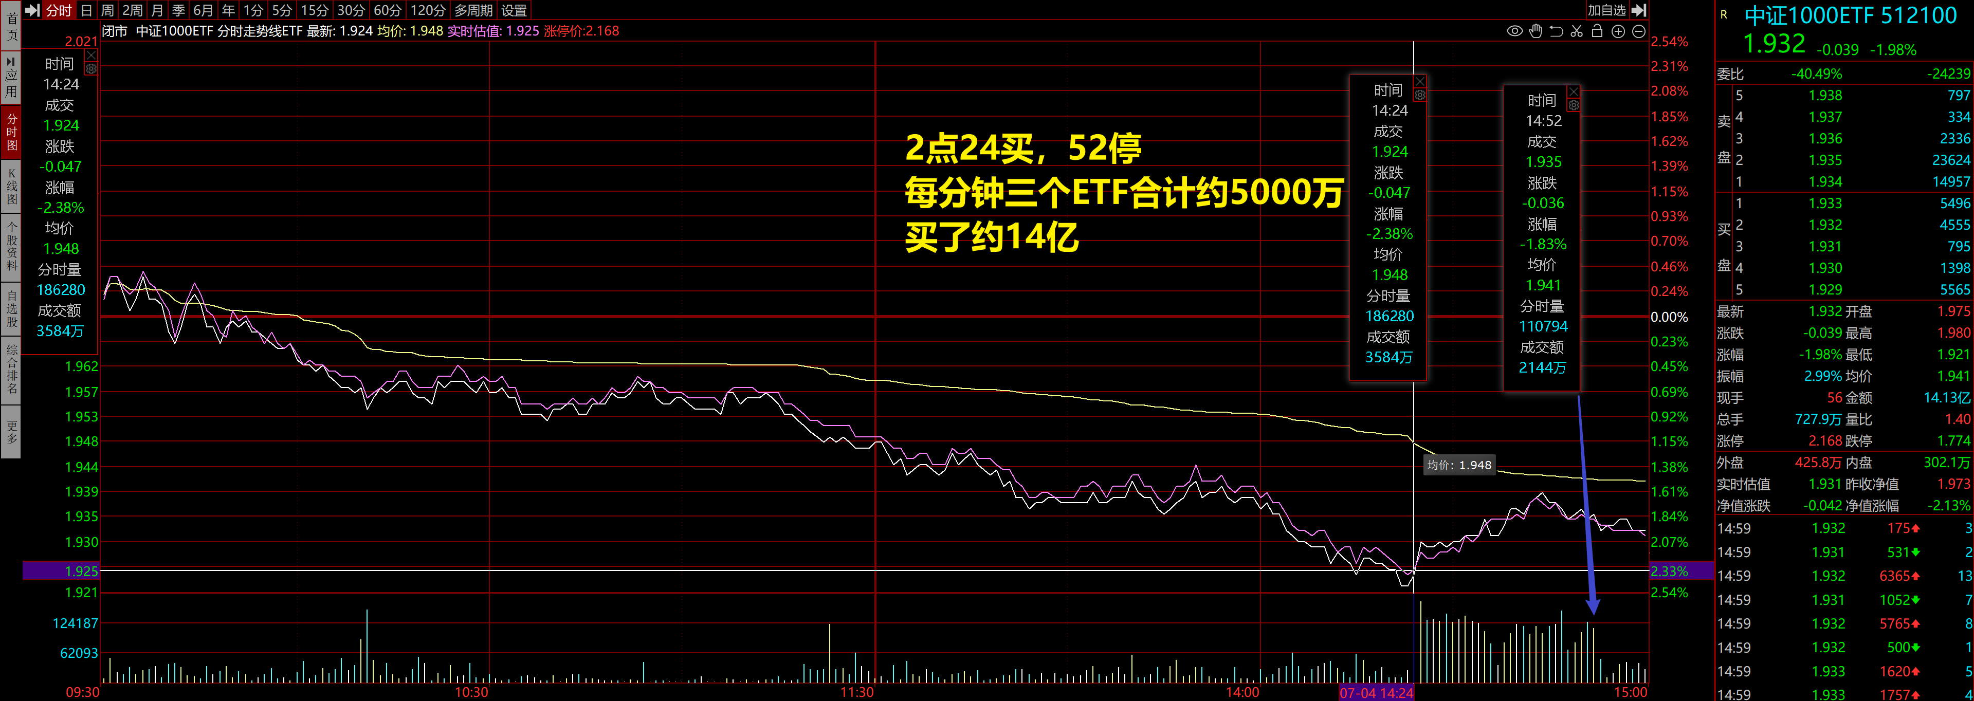
Task: Click the 07-04 14:24 time axis marker
Action: pos(1376,693)
